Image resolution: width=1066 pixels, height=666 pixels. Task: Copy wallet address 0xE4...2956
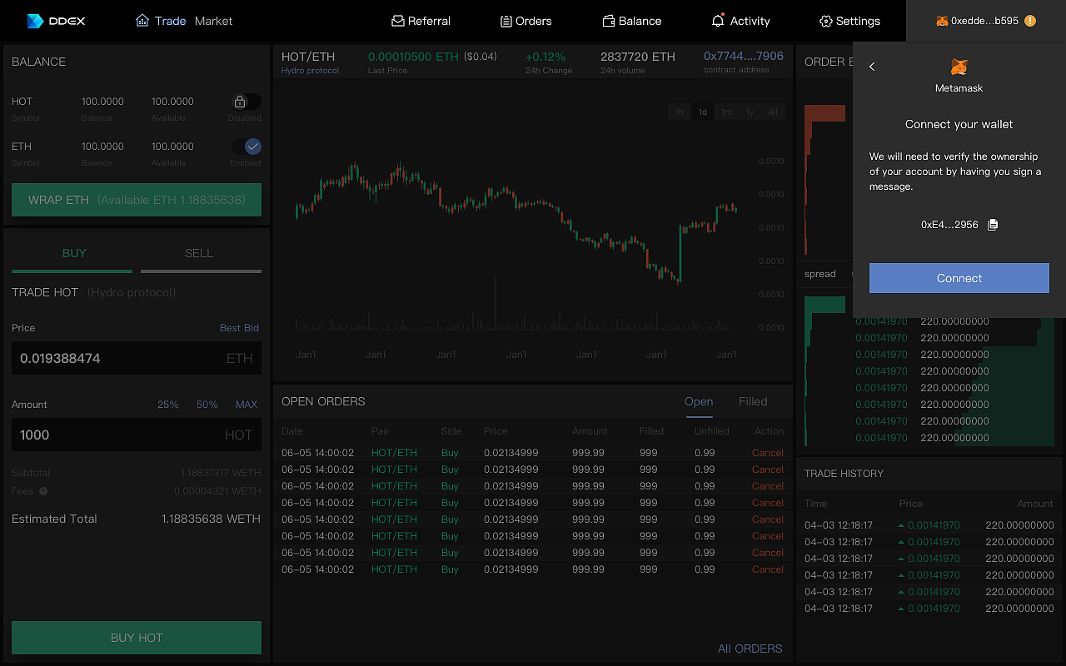pos(993,225)
